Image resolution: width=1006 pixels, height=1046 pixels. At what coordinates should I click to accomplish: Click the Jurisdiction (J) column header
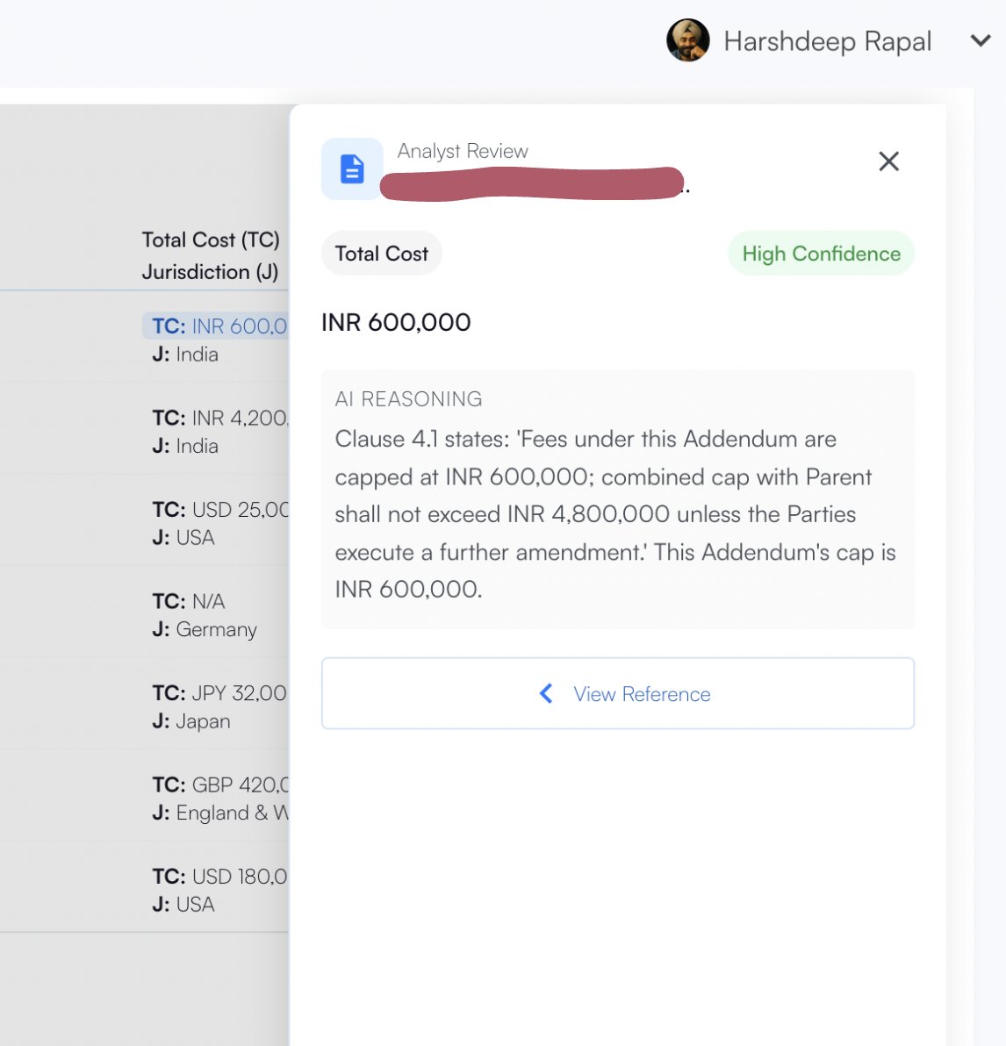pyautogui.click(x=210, y=271)
